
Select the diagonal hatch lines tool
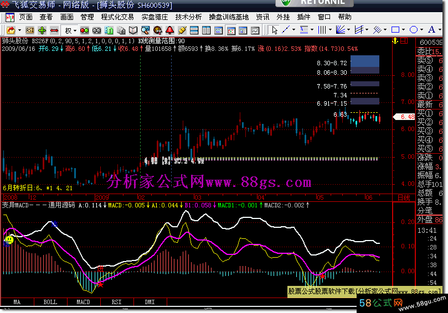pyautogui.click(x=377, y=30)
